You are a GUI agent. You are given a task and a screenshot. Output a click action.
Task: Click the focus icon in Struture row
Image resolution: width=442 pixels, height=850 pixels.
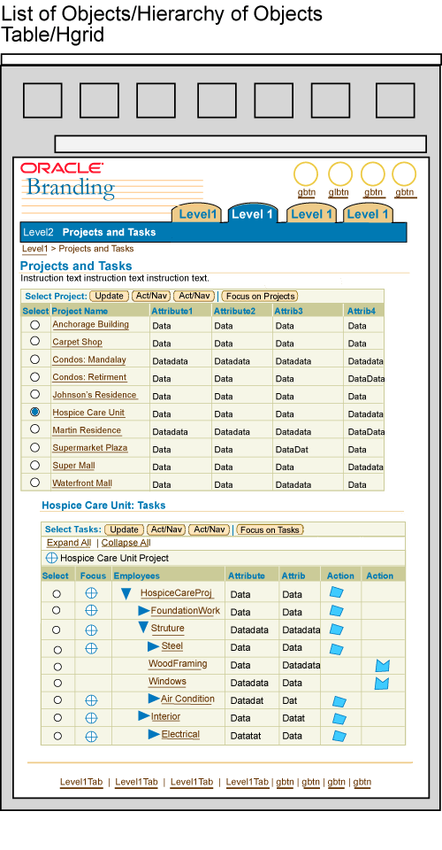pyautogui.click(x=91, y=630)
